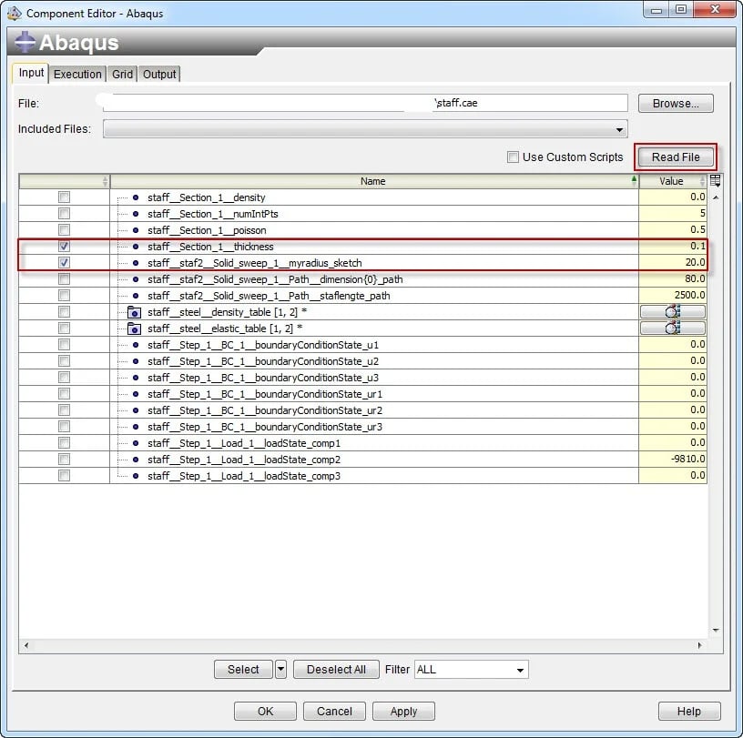Check the staff__Step_1__Load_1__loadState_comp1 row
Image resolution: width=743 pixels, height=738 pixels.
click(x=62, y=443)
